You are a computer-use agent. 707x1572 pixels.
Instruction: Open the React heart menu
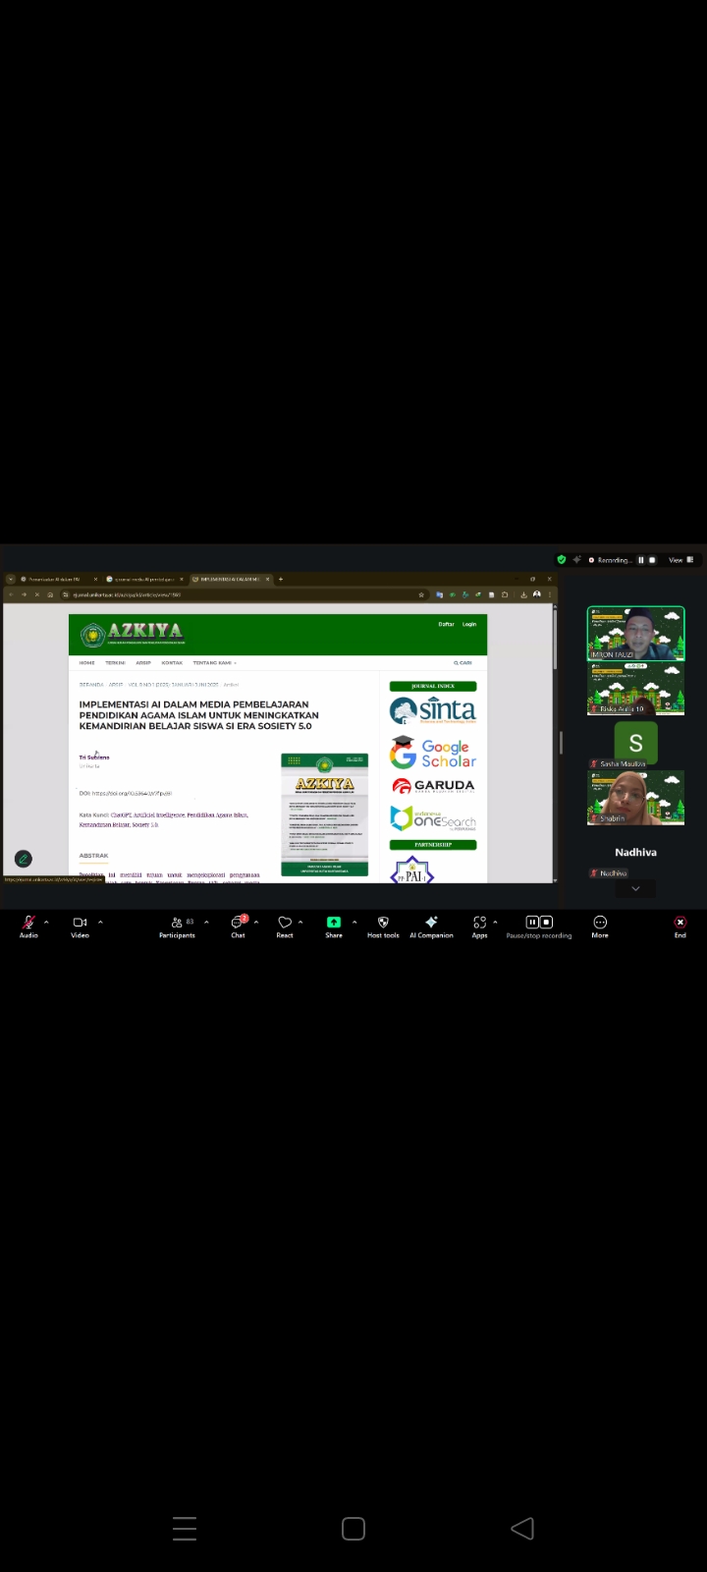point(285,926)
